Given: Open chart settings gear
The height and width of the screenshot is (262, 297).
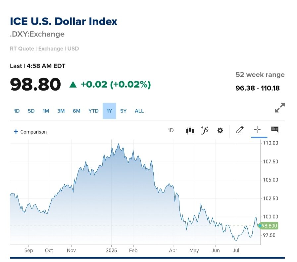Looking at the screenshot, I should [x=220, y=131].
